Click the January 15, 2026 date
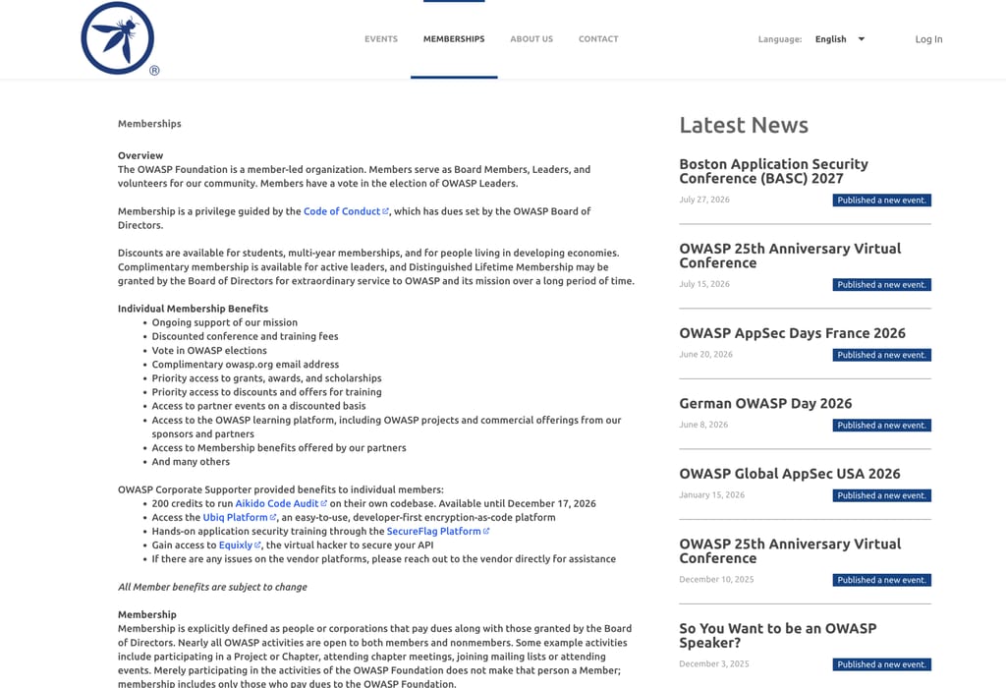The width and height of the screenshot is (1006, 688). click(x=712, y=494)
